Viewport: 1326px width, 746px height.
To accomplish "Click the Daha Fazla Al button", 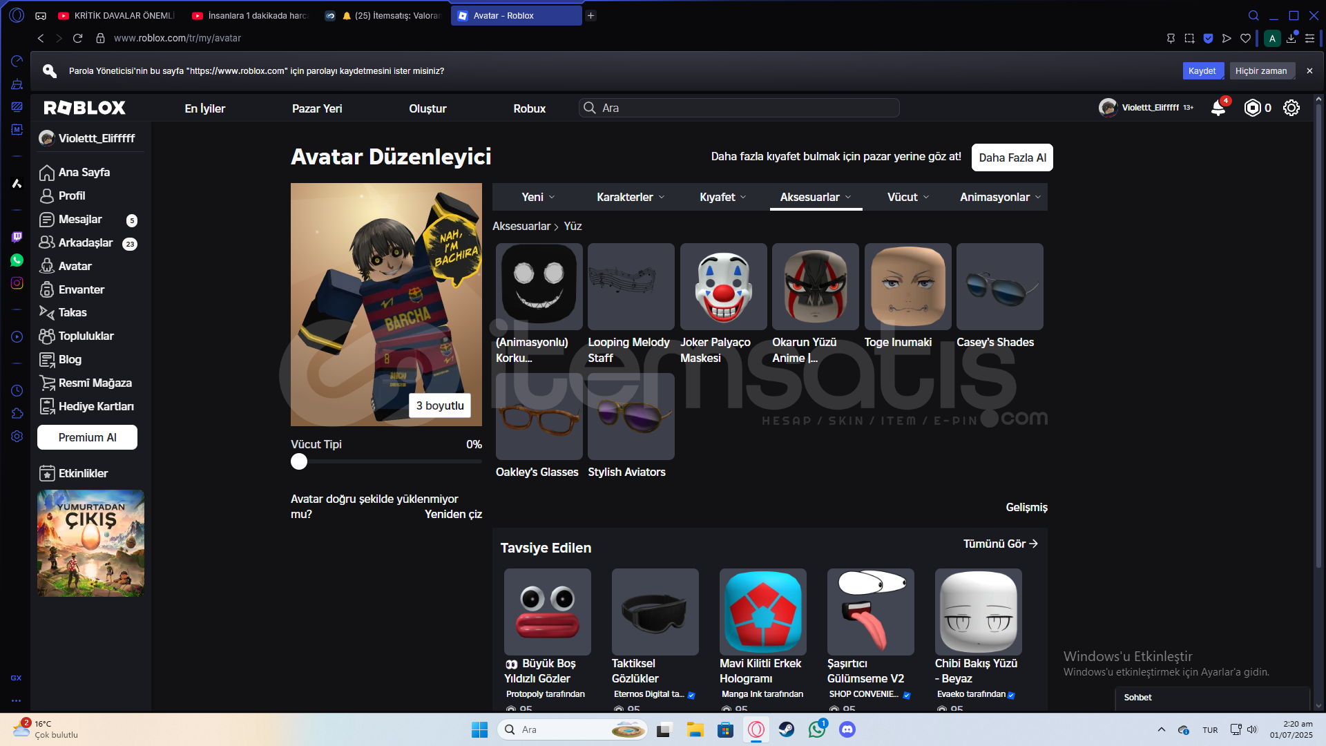I will point(1012,157).
